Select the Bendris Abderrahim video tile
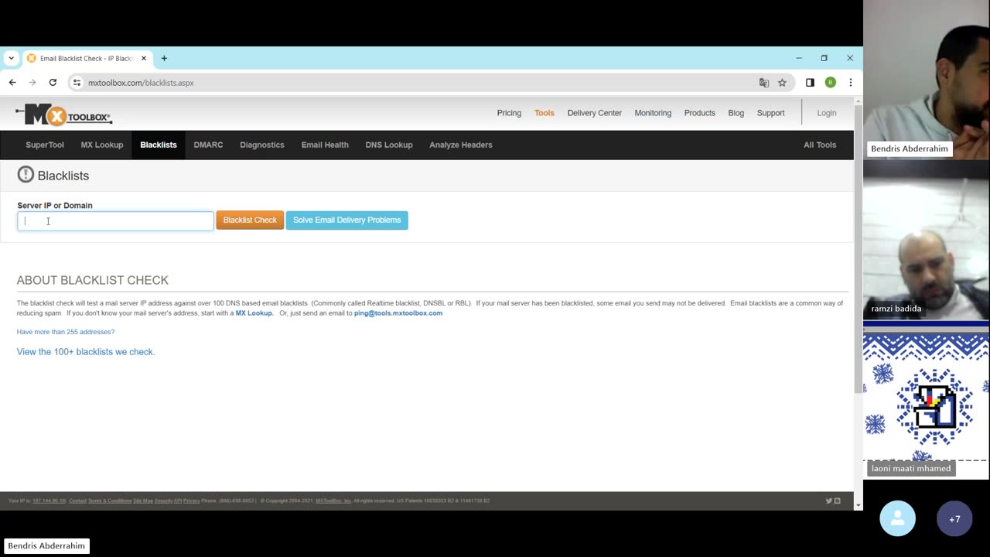 click(x=926, y=80)
